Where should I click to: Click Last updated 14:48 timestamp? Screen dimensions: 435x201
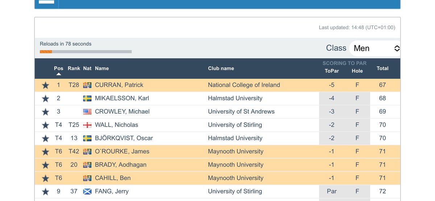[x=357, y=28]
